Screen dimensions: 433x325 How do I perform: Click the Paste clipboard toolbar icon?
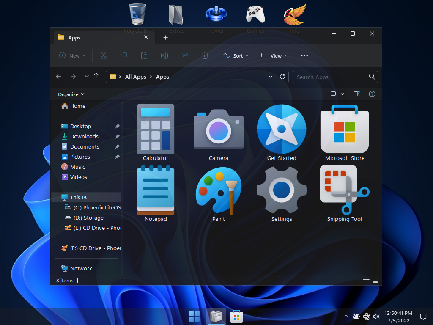pos(144,55)
